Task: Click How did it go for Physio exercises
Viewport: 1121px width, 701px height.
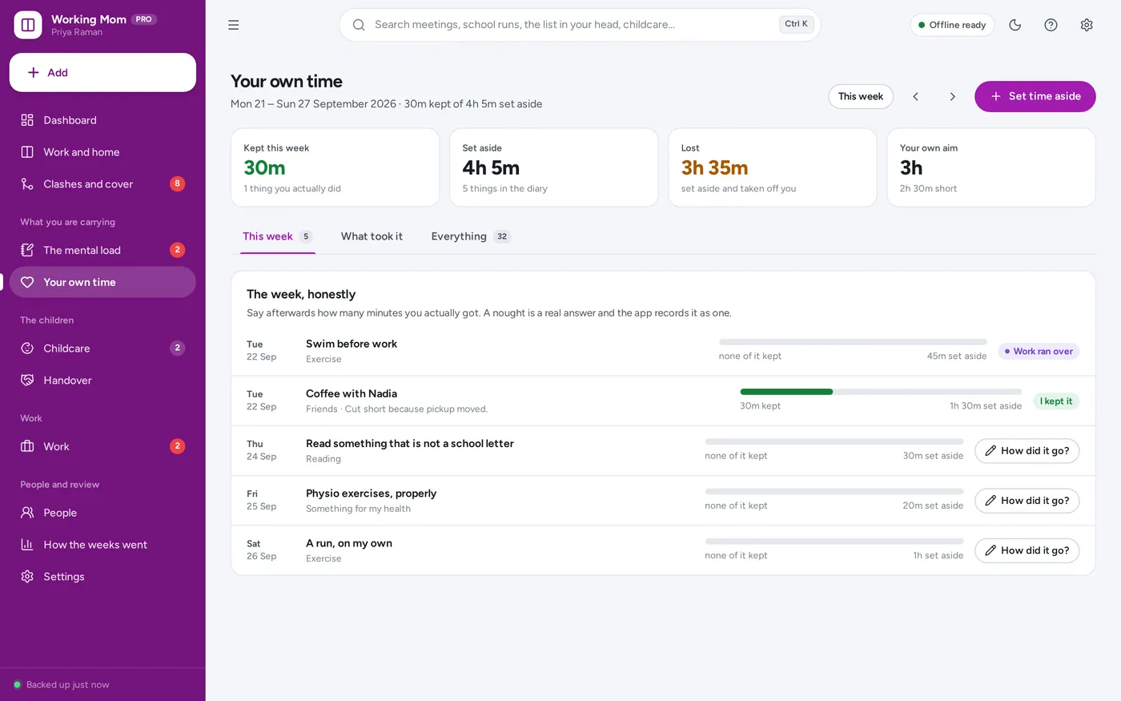Action: pos(1027,501)
